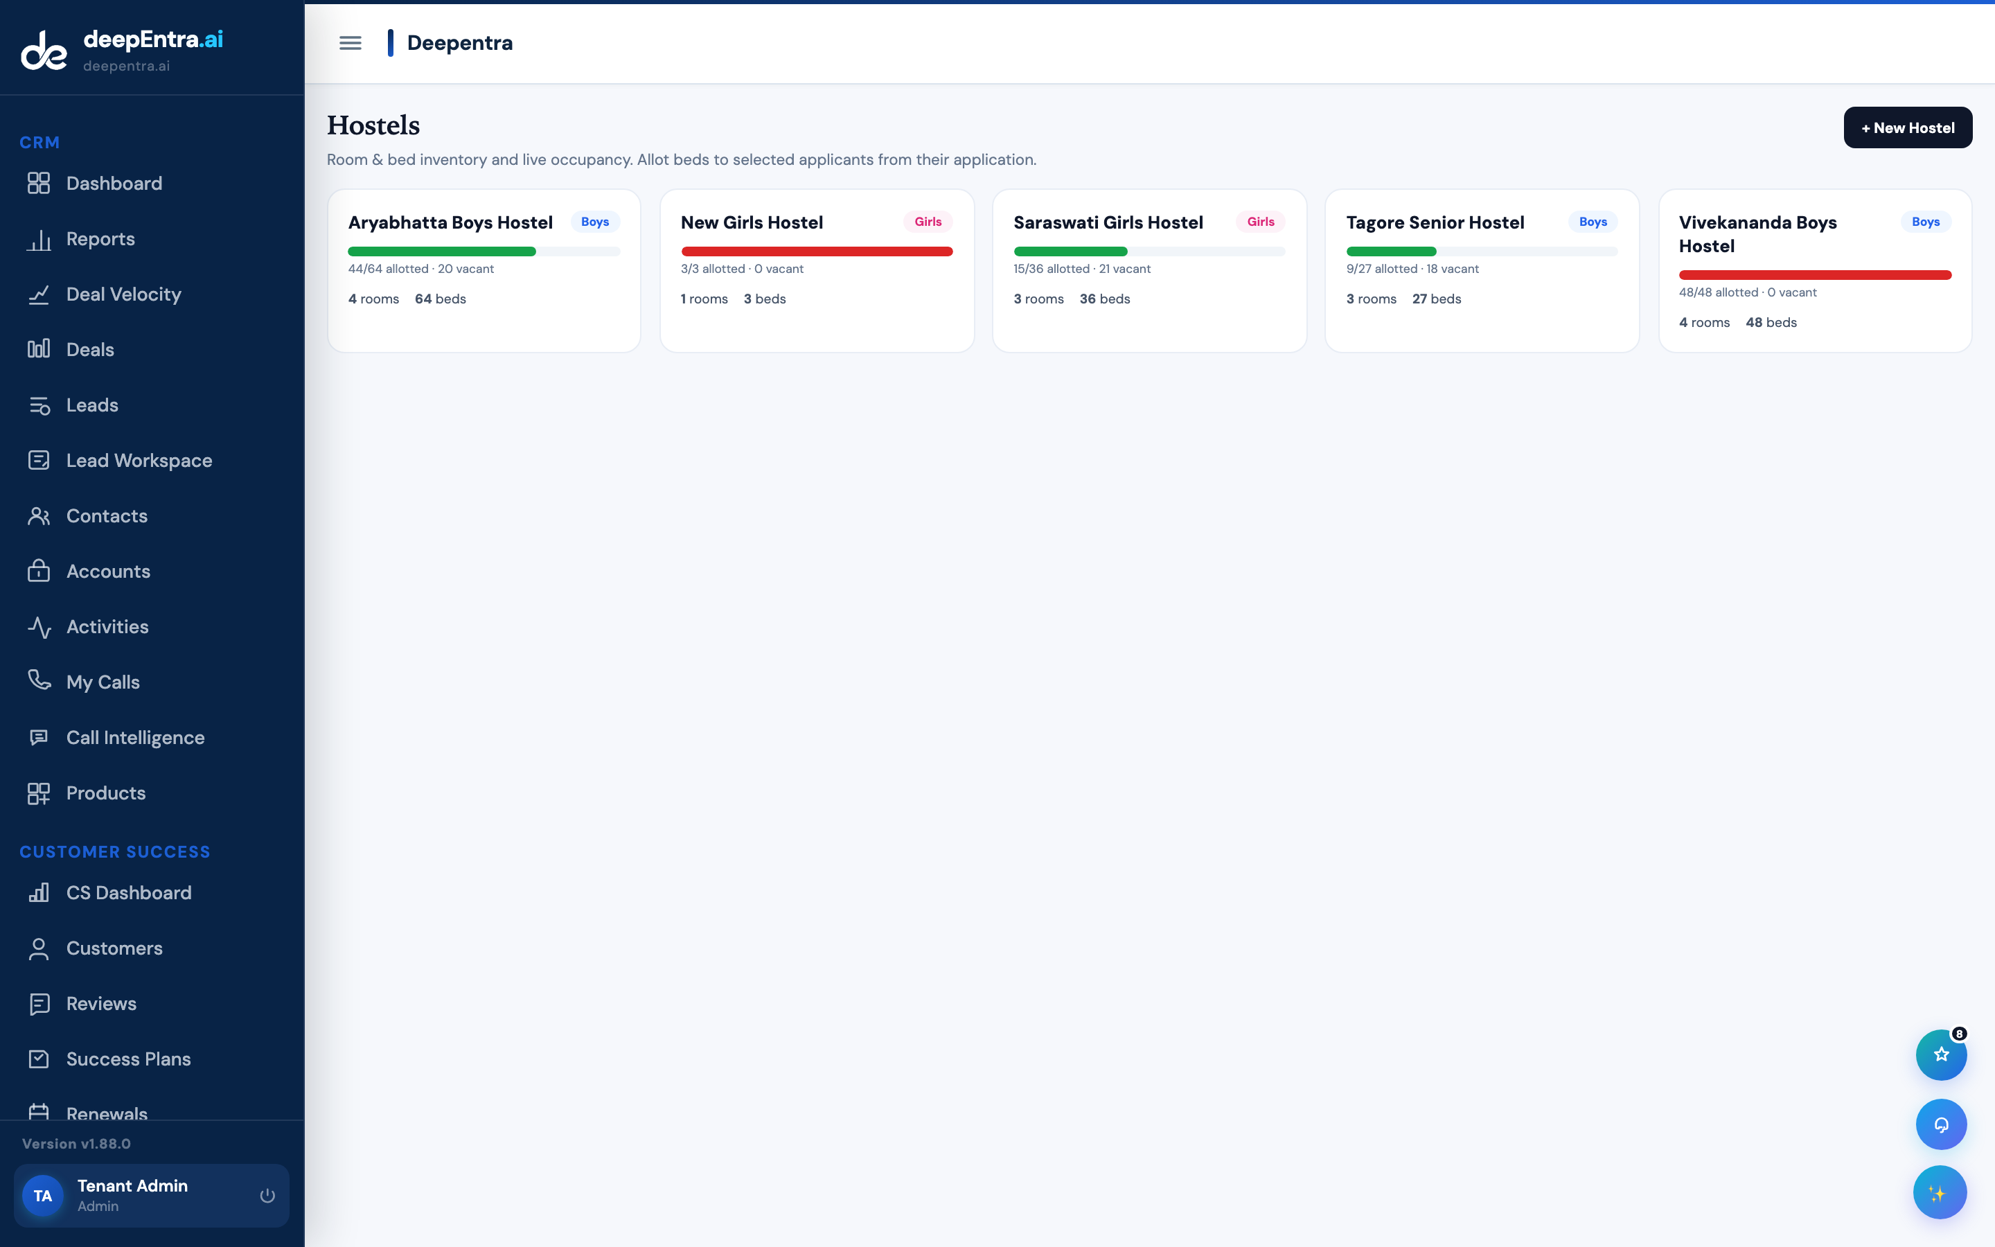This screenshot has width=1995, height=1247.
Task: Click the Girls tag on New Girls Hostel
Action: 928,222
